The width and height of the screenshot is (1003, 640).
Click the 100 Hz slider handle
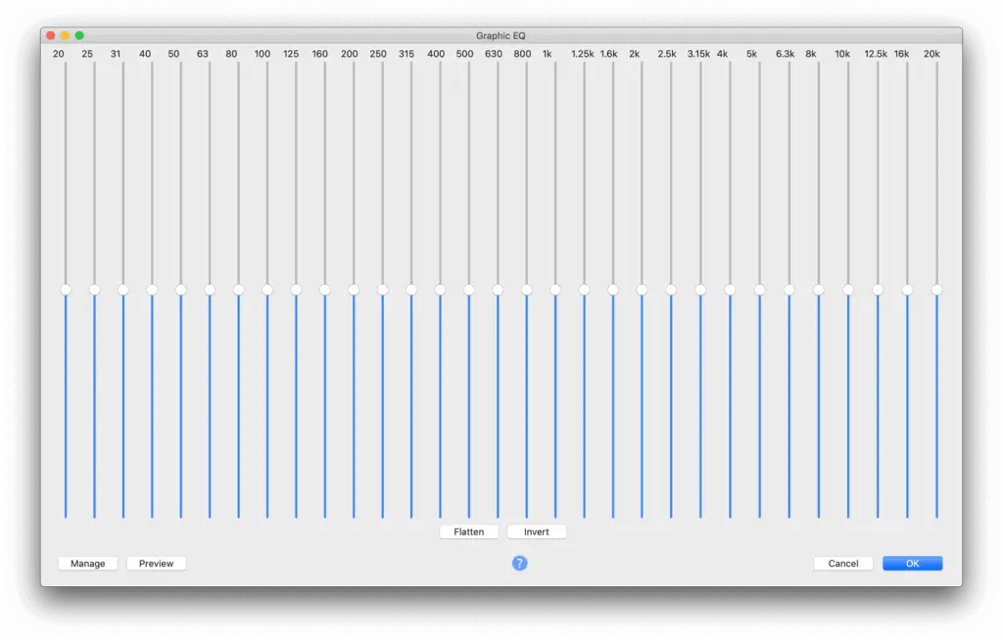[267, 291]
